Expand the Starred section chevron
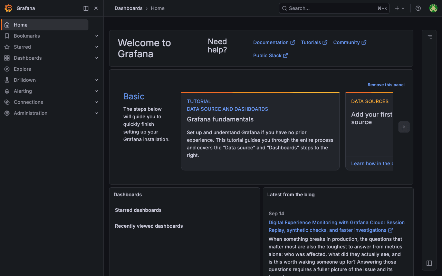The image size is (442, 276). 97,47
